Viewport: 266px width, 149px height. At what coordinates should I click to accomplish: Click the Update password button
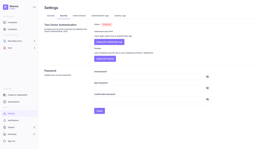coord(99,111)
